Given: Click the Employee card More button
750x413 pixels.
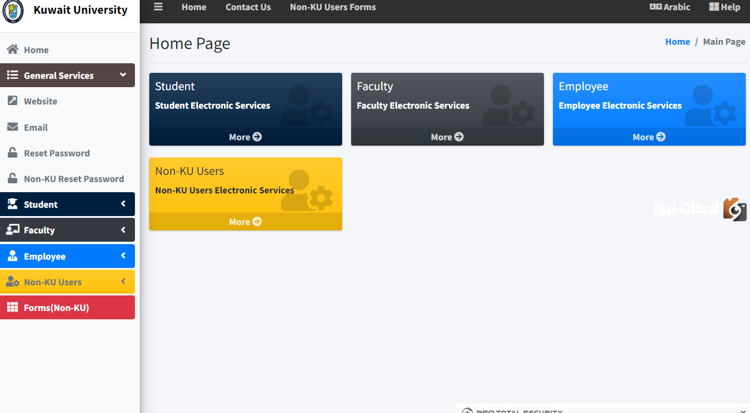Looking at the screenshot, I should pyautogui.click(x=649, y=137).
